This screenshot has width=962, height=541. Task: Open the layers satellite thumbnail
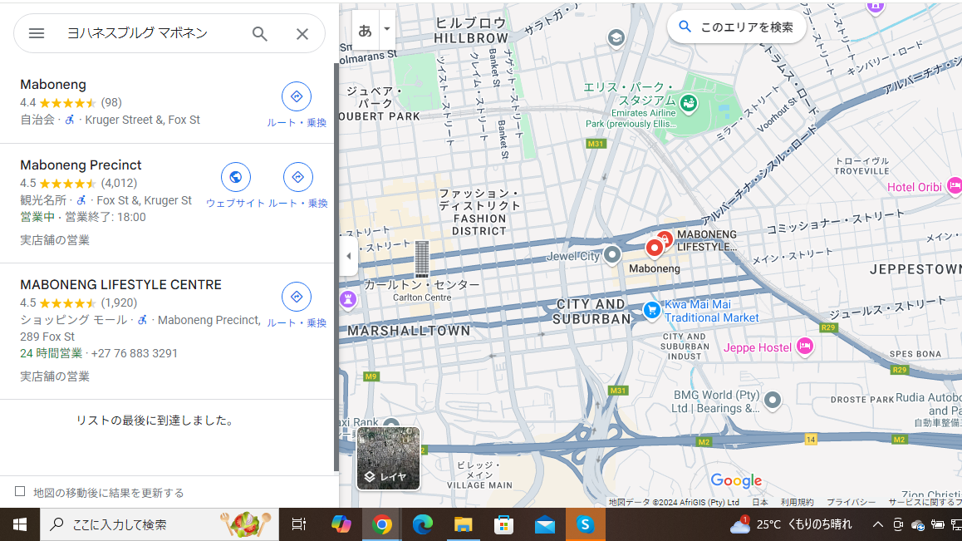point(388,458)
